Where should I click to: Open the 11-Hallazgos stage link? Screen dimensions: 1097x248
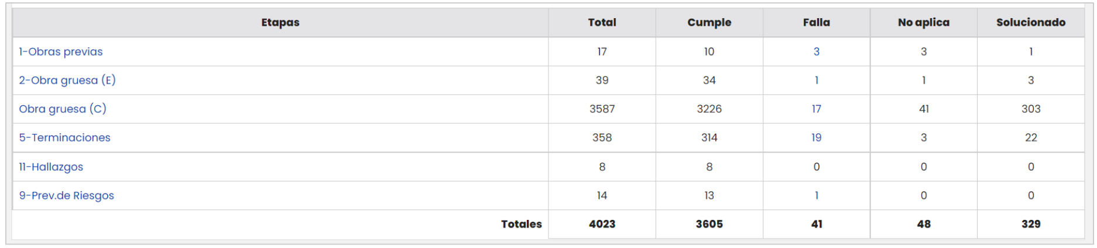pos(51,167)
